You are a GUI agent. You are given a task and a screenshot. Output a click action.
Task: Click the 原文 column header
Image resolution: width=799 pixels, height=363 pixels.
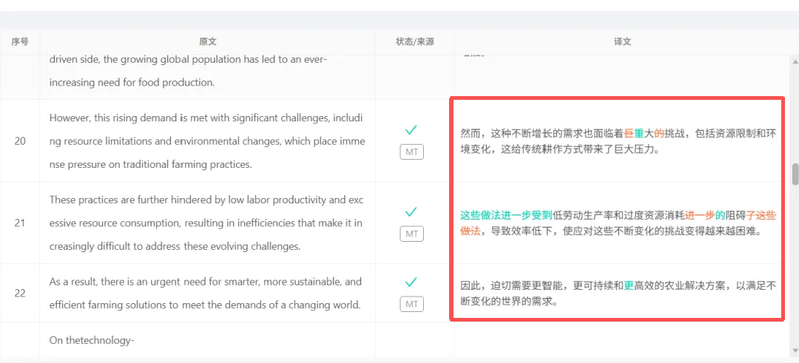point(208,42)
